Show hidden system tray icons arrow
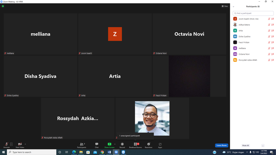The image size is (276, 155). [x=247, y=152]
